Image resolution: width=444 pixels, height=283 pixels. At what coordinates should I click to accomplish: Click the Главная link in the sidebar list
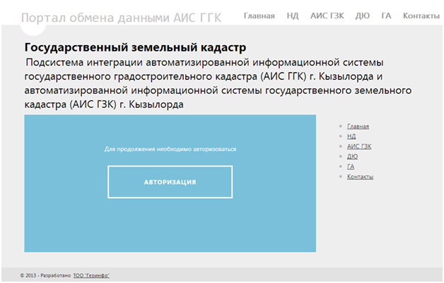pos(358,126)
